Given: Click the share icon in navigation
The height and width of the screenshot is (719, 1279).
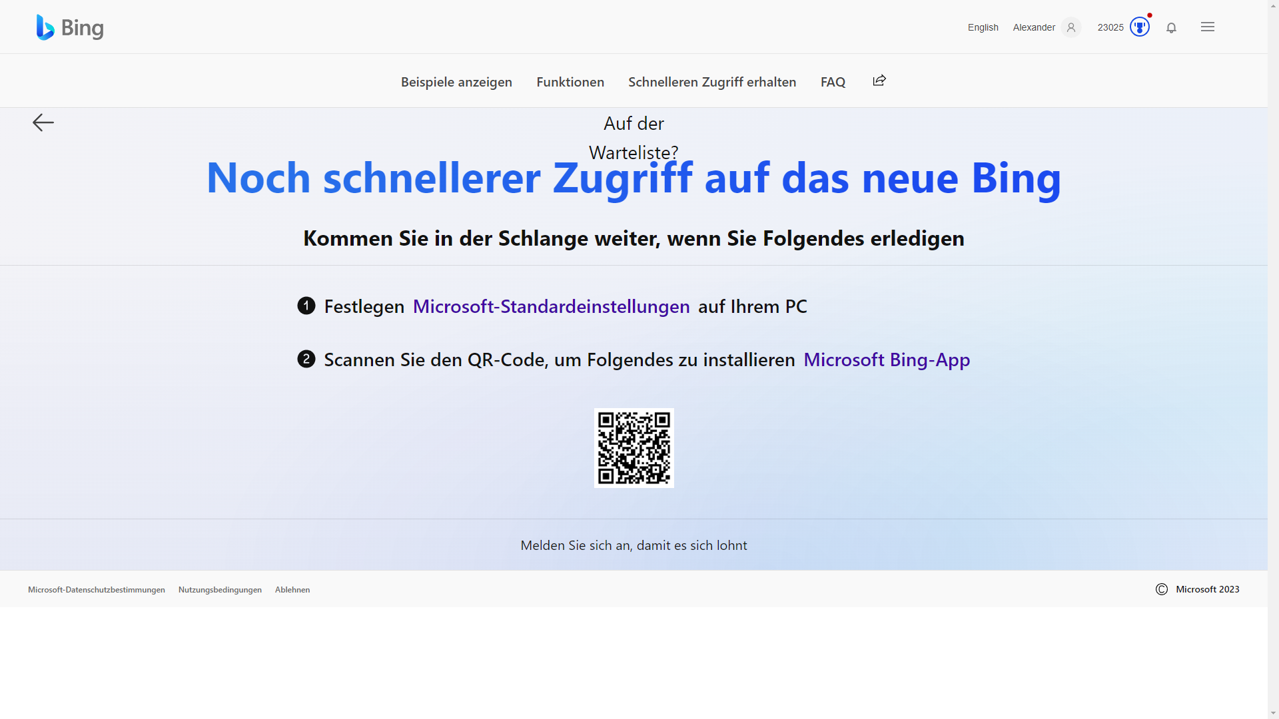Looking at the screenshot, I should (879, 81).
